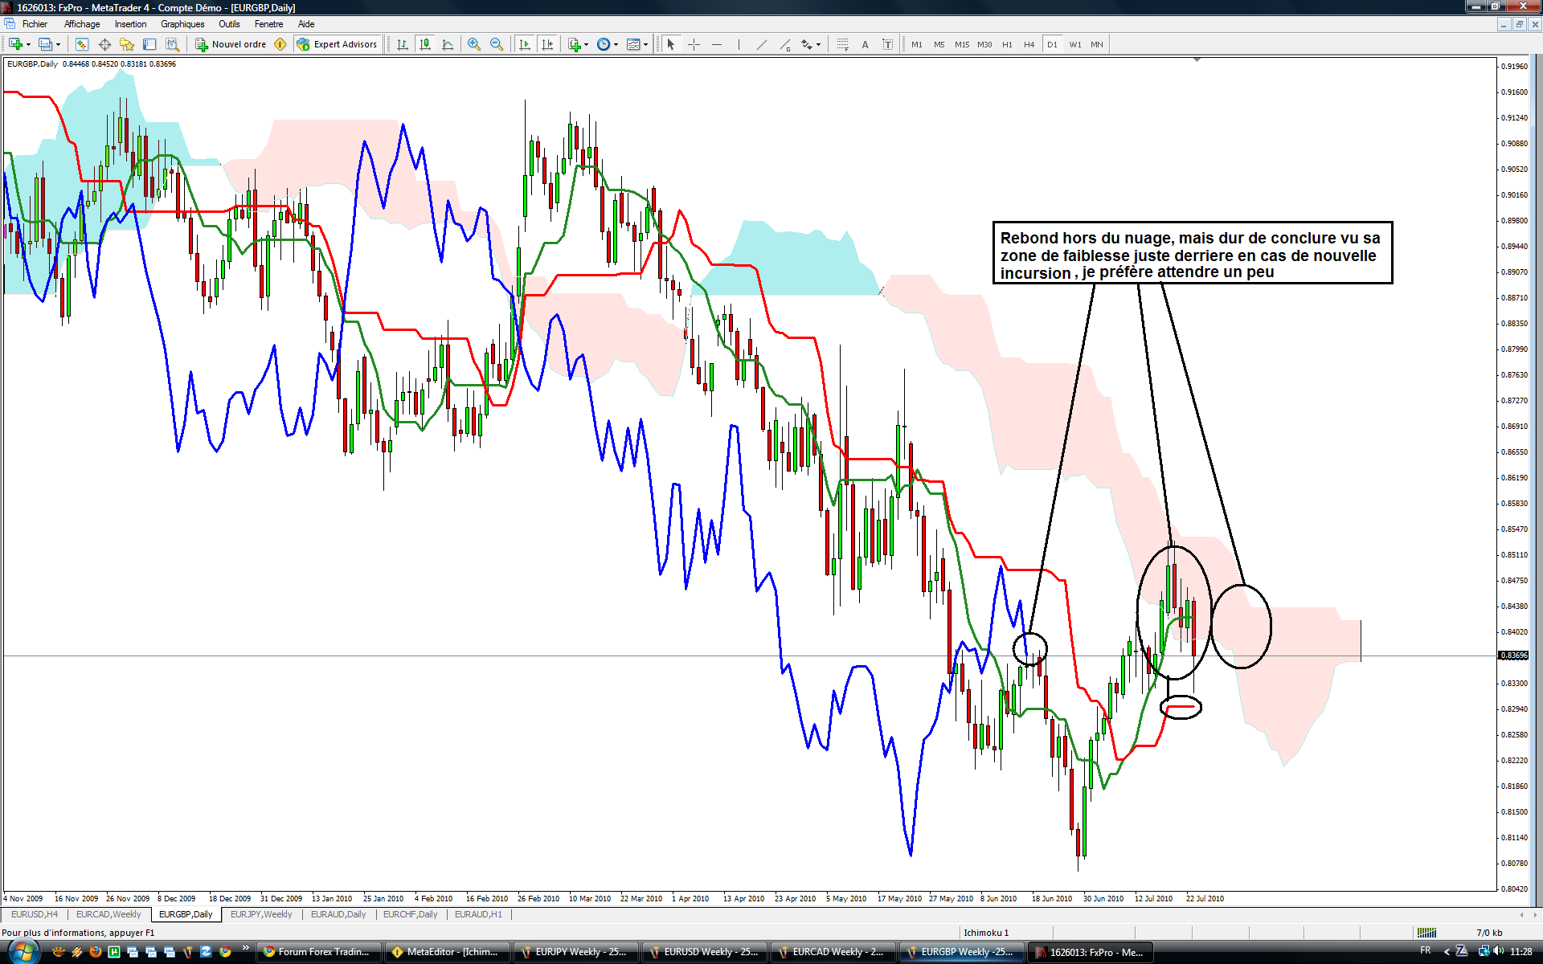Switch chart to line chart display

(x=448, y=44)
